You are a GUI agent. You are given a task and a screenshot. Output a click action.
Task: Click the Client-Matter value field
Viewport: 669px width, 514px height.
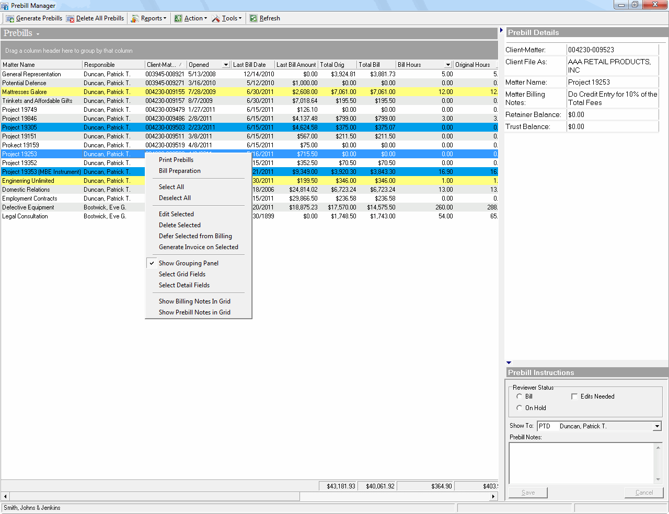coord(613,50)
